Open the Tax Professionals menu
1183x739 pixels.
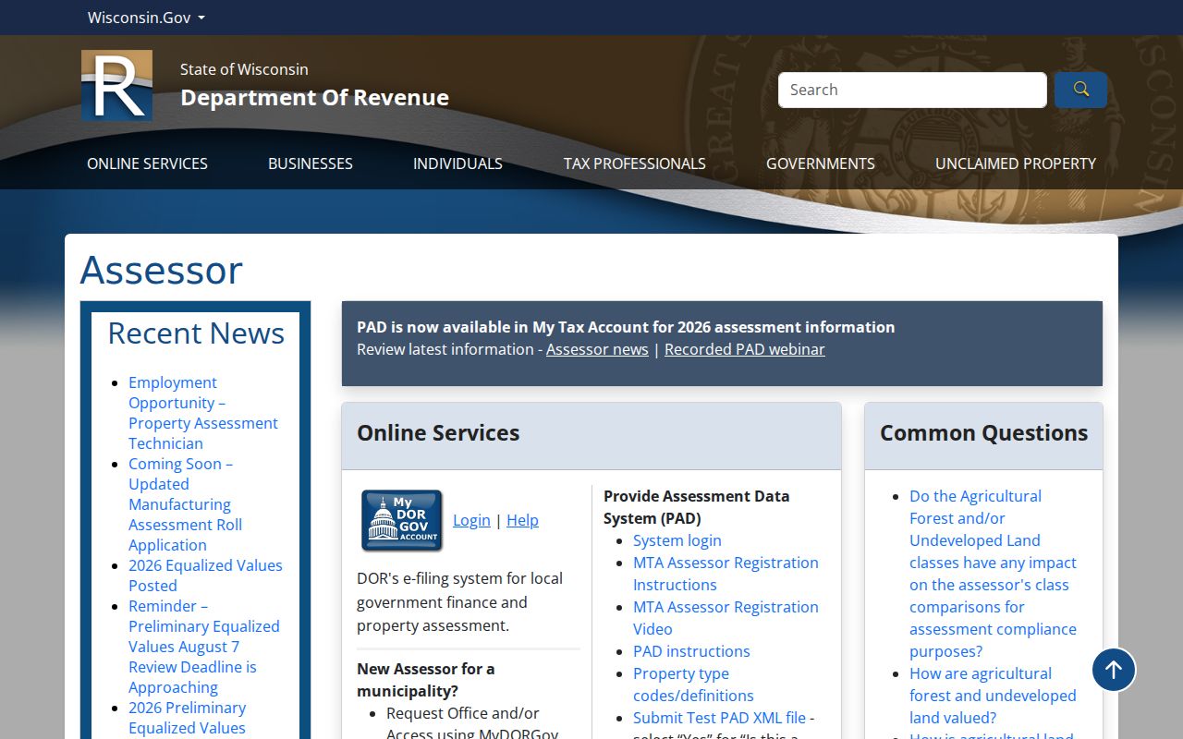click(635, 164)
